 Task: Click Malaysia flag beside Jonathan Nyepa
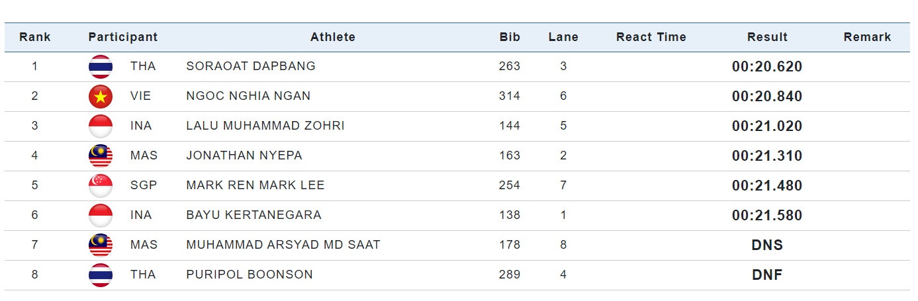click(x=101, y=156)
